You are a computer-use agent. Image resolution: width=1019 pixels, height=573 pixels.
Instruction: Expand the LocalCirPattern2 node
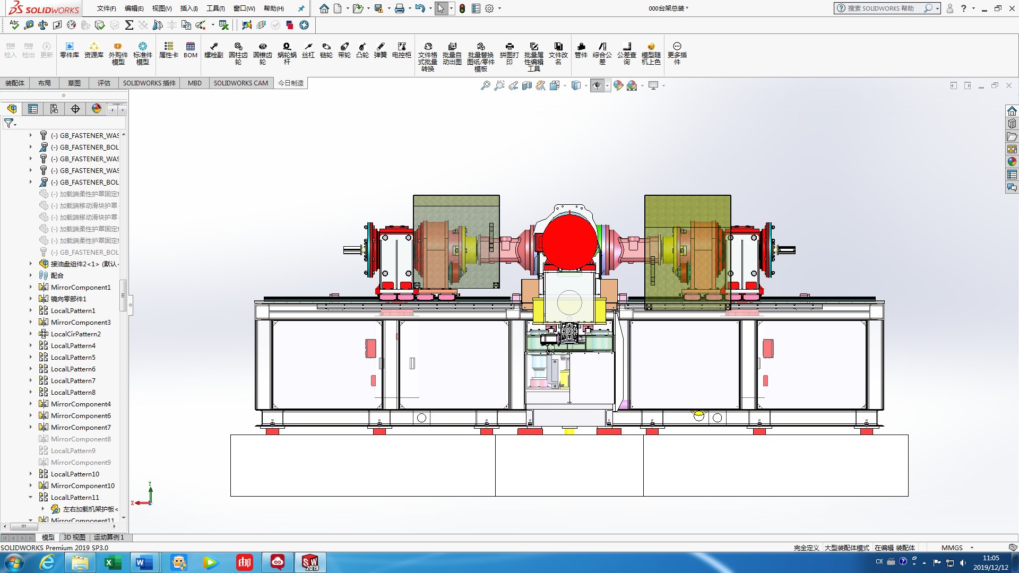30,334
